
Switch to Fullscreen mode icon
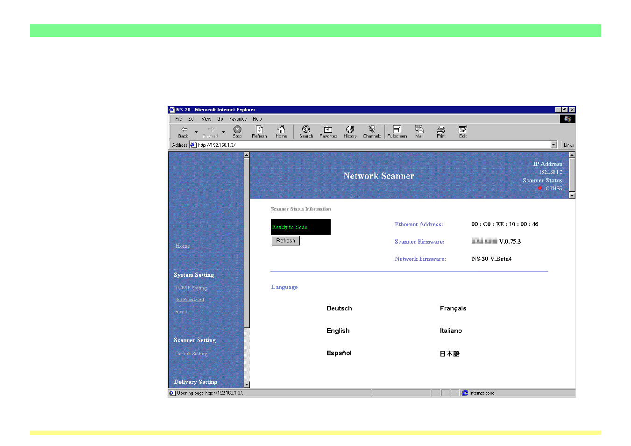397,132
